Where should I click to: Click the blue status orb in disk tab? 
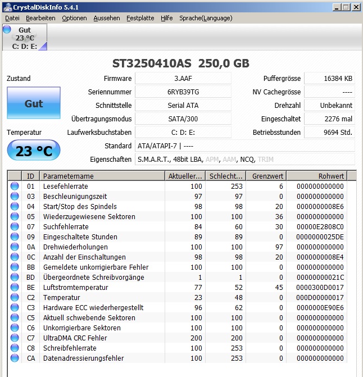point(7,29)
